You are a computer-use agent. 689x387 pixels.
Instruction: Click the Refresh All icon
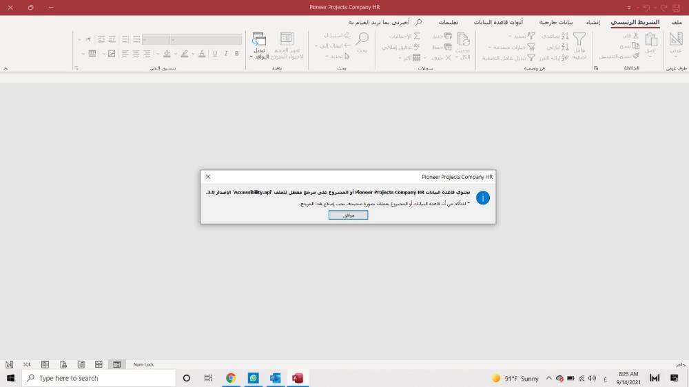(464, 39)
